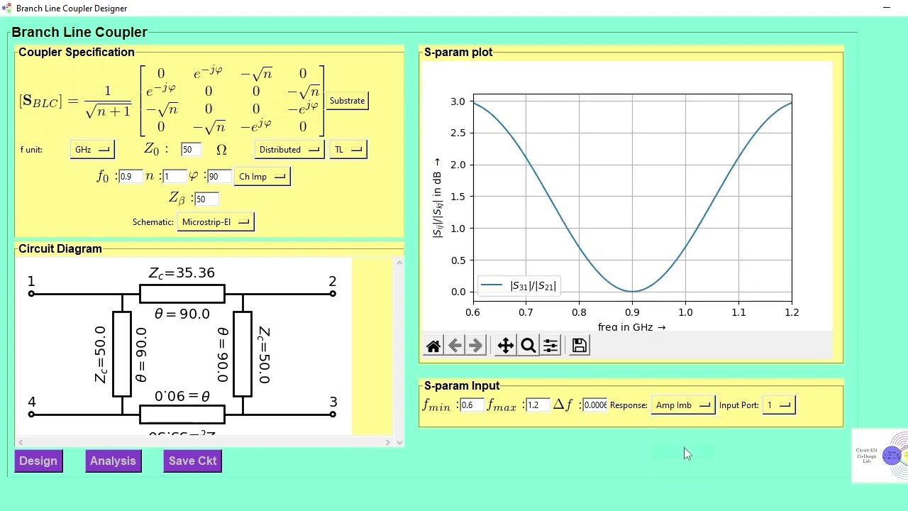Click the n power ratio input field
The width and height of the screenshot is (908, 511).
(175, 177)
